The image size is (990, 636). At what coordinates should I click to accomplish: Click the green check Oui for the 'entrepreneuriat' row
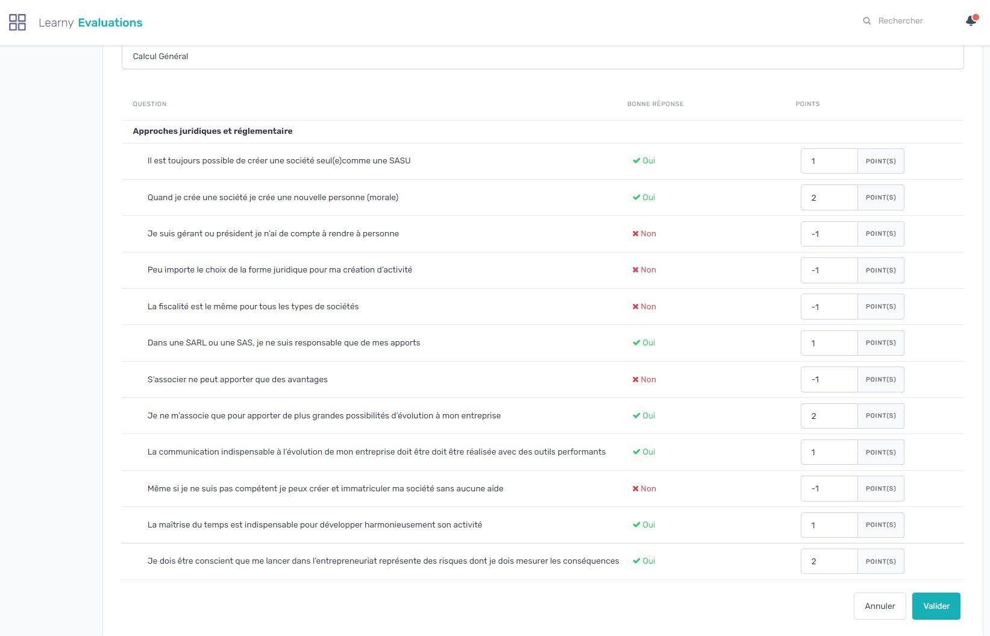click(x=644, y=561)
